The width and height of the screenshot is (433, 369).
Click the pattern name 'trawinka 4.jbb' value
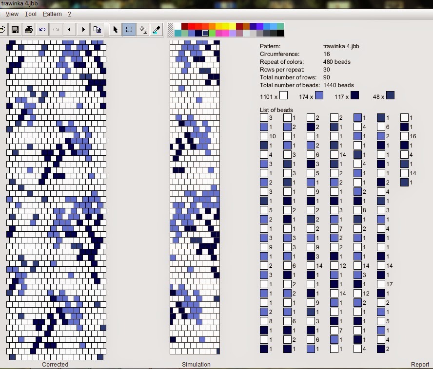341,46
